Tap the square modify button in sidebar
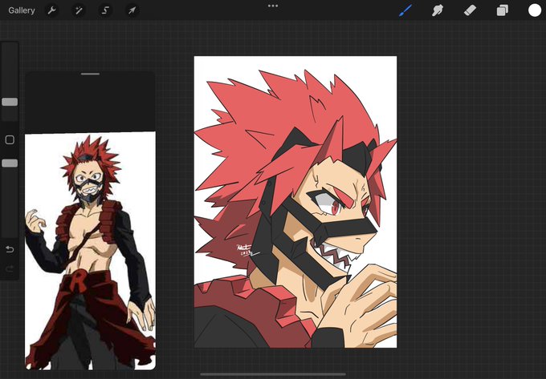 click(10, 140)
